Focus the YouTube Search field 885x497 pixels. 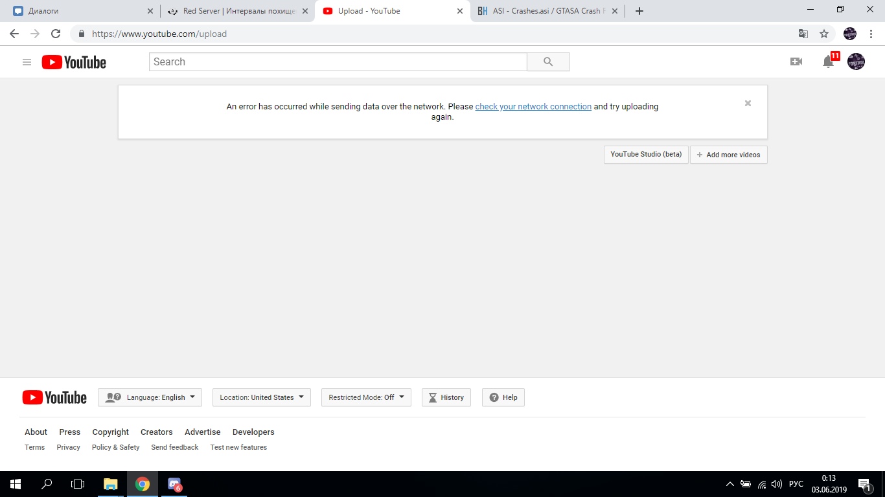338,62
